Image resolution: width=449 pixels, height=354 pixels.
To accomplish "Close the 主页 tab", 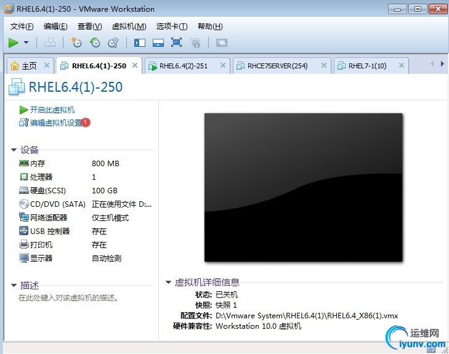I will (x=47, y=65).
